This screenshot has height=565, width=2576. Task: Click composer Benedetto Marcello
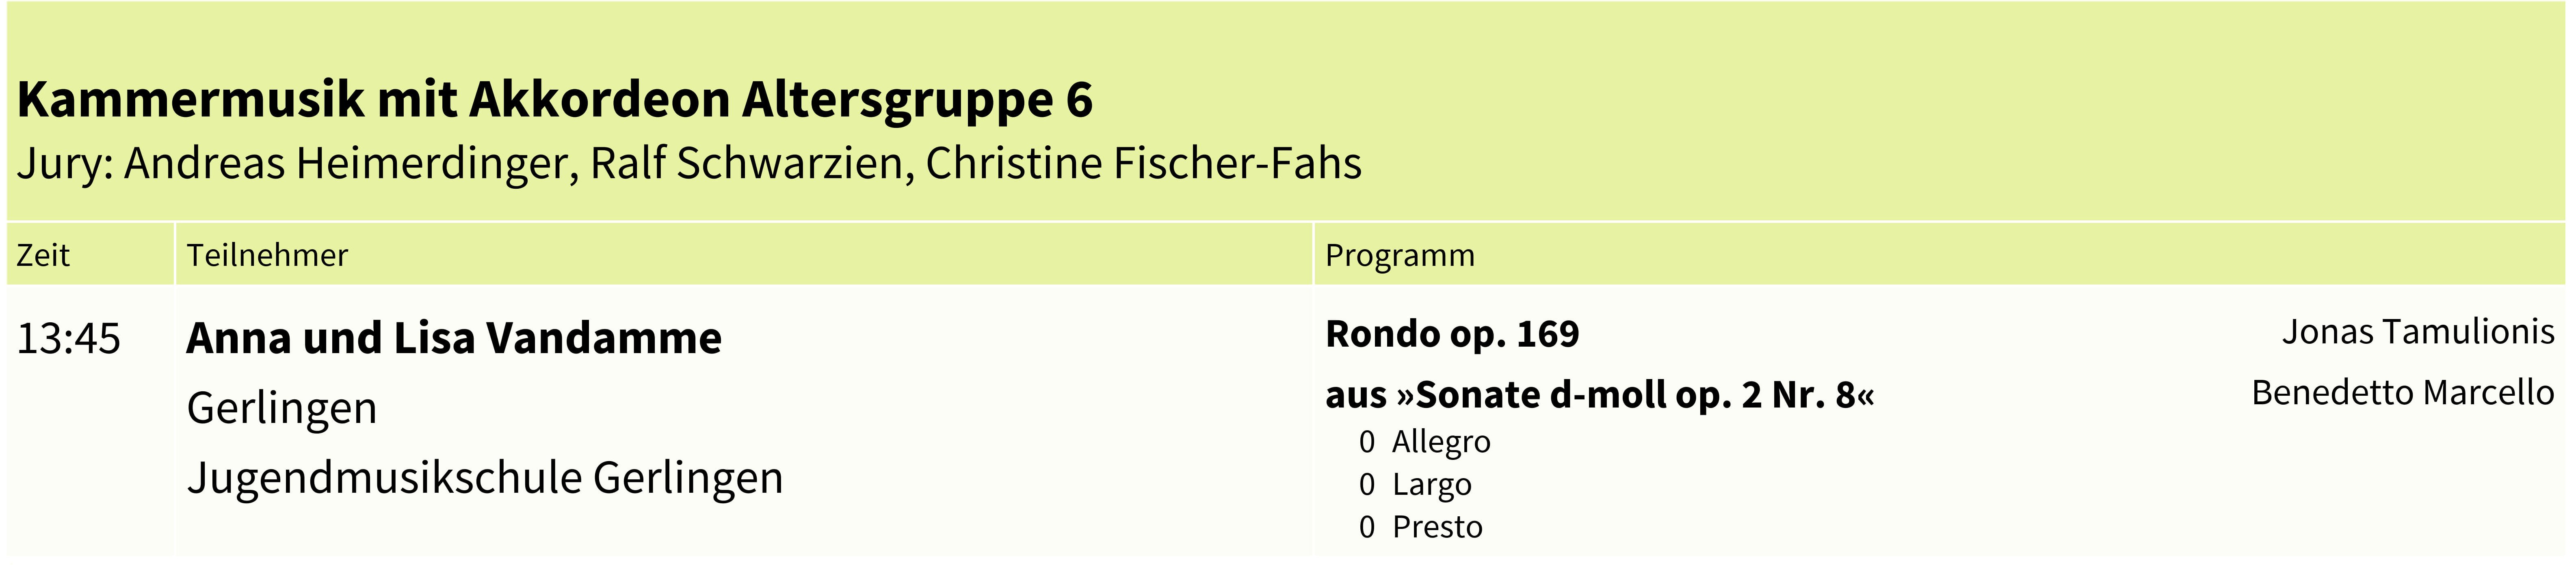[x=2402, y=393]
